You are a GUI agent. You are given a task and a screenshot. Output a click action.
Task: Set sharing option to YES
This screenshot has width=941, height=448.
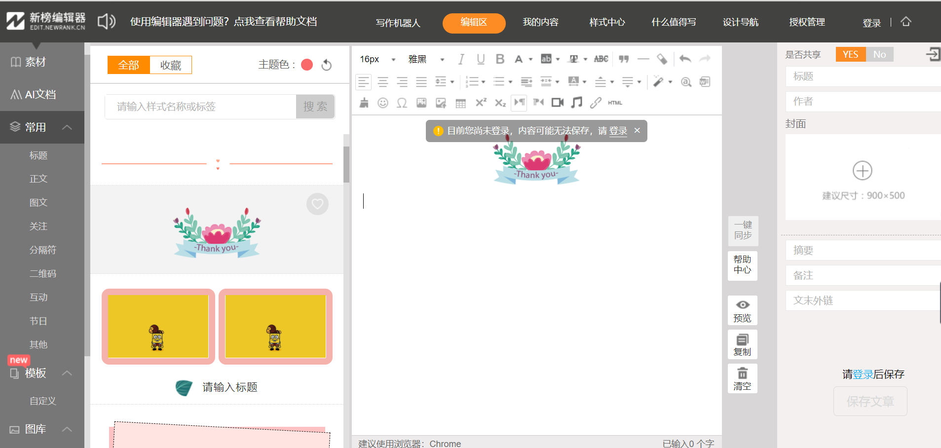click(850, 54)
